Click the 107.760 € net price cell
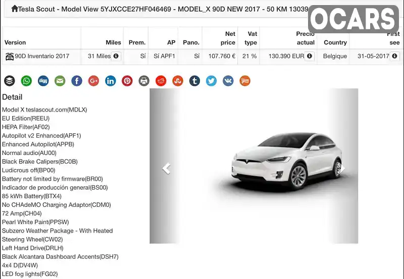Viewport: 404px width, 279px height. coord(222,56)
